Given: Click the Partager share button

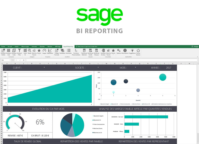Looking at the screenshot, I should click(x=195, y=46).
